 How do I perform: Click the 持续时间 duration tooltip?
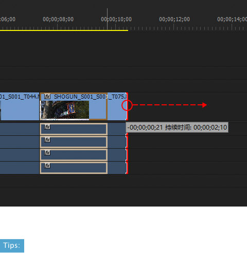coord(177,128)
